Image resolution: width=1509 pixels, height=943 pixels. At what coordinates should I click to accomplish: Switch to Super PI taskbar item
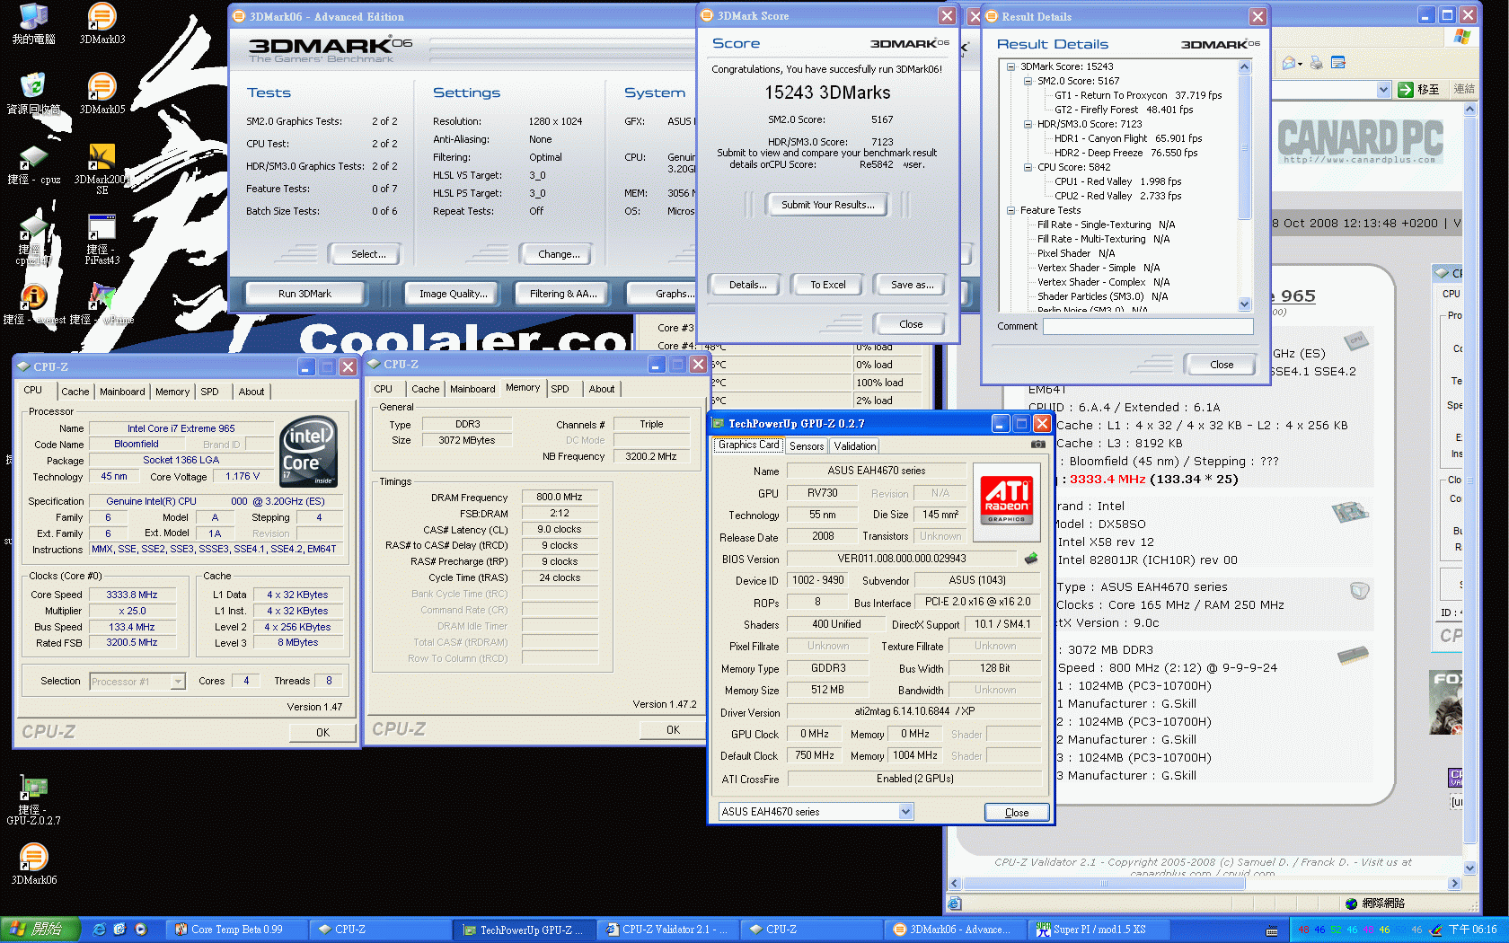point(1099,930)
